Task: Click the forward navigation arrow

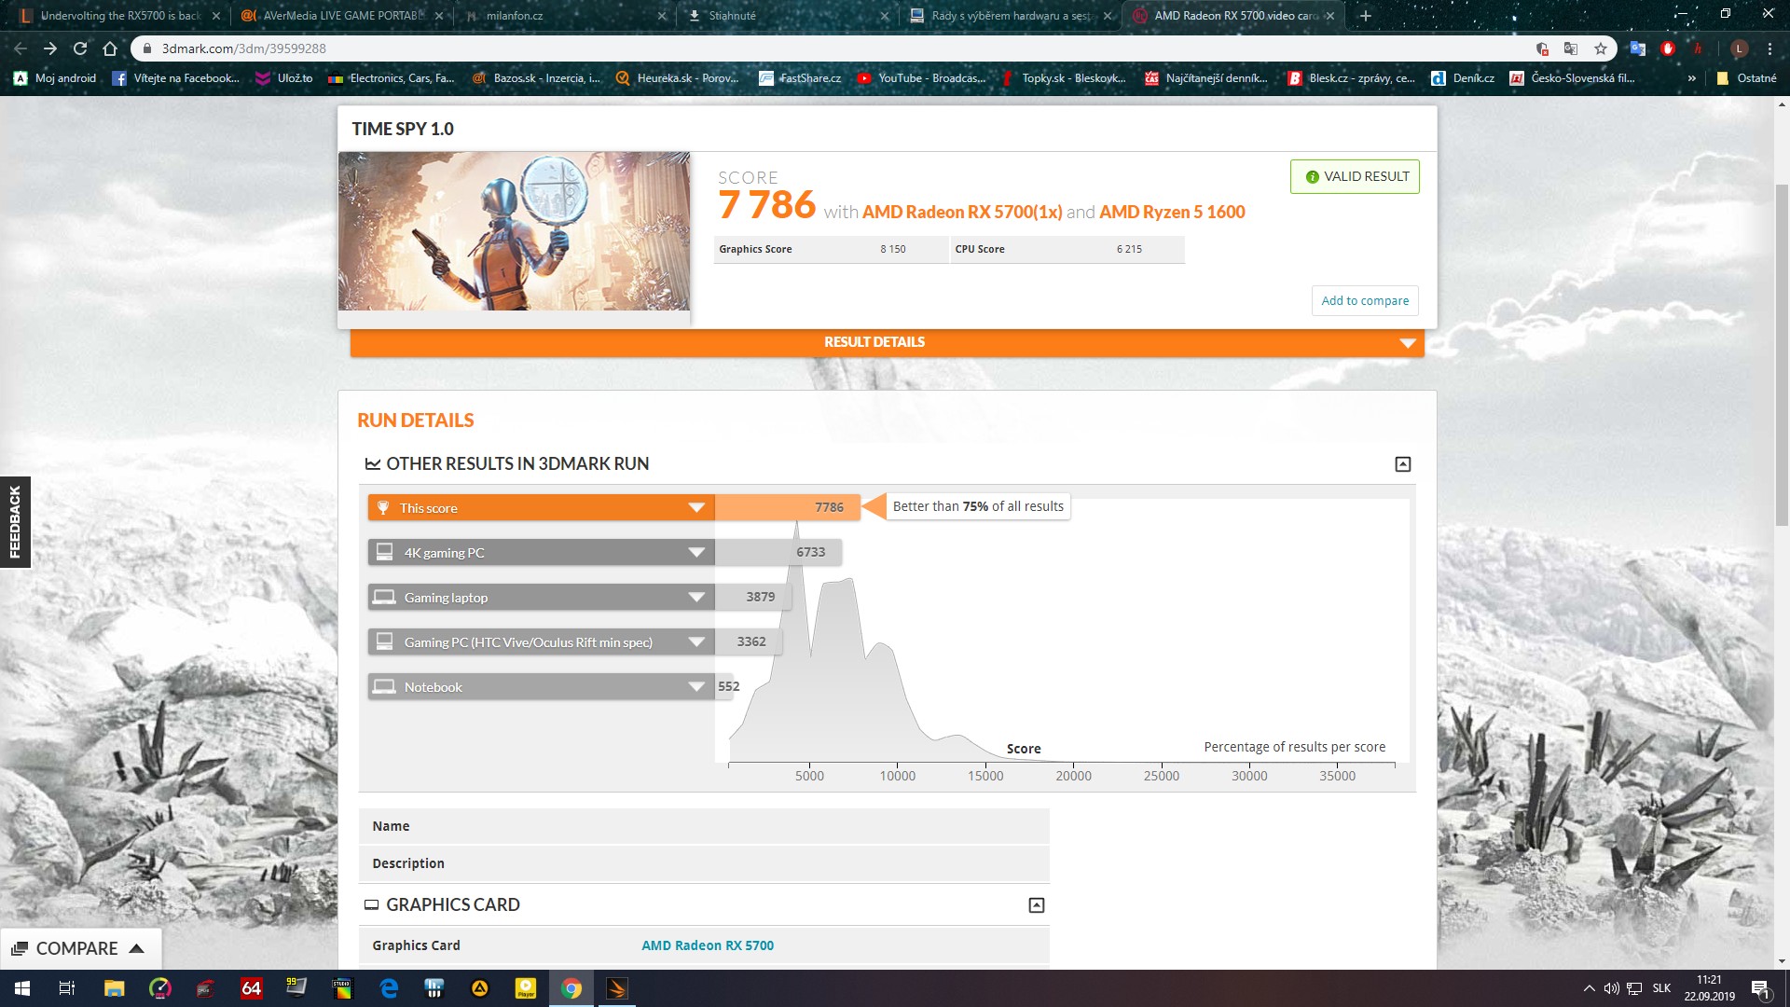Action: 50,48
